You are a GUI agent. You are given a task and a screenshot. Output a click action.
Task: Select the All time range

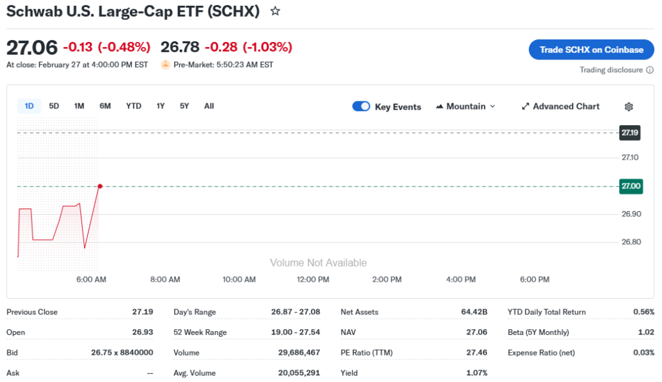[209, 106]
